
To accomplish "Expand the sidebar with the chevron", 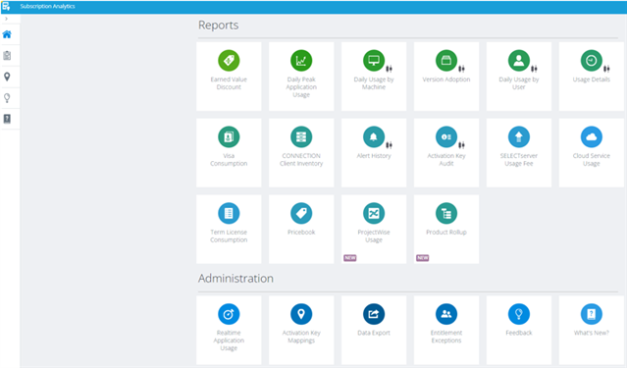I will (6, 19).
